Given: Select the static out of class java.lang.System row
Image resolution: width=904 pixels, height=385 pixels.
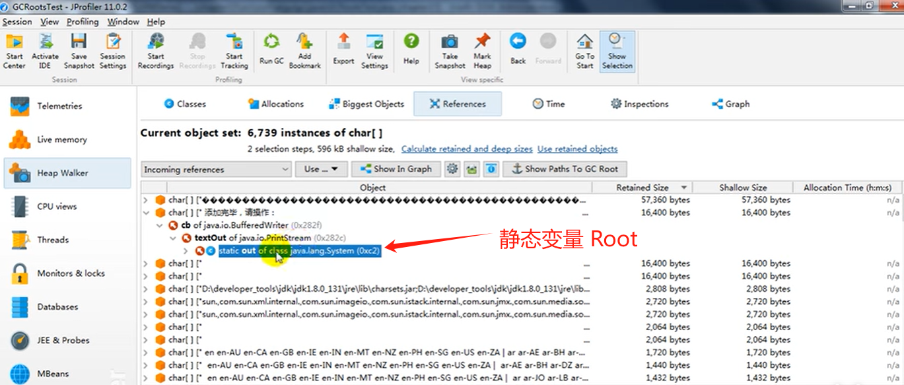Looking at the screenshot, I should tap(300, 251).
